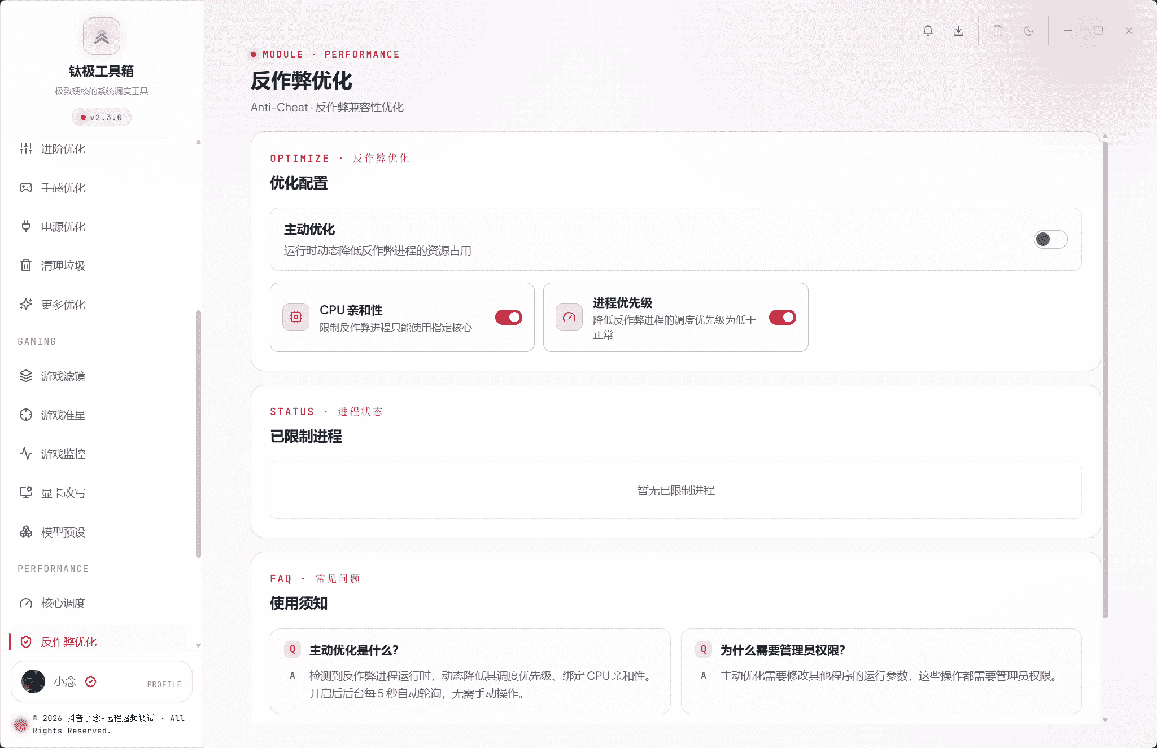Switch to dark mode with moon icon

(x=1028, y=31)
